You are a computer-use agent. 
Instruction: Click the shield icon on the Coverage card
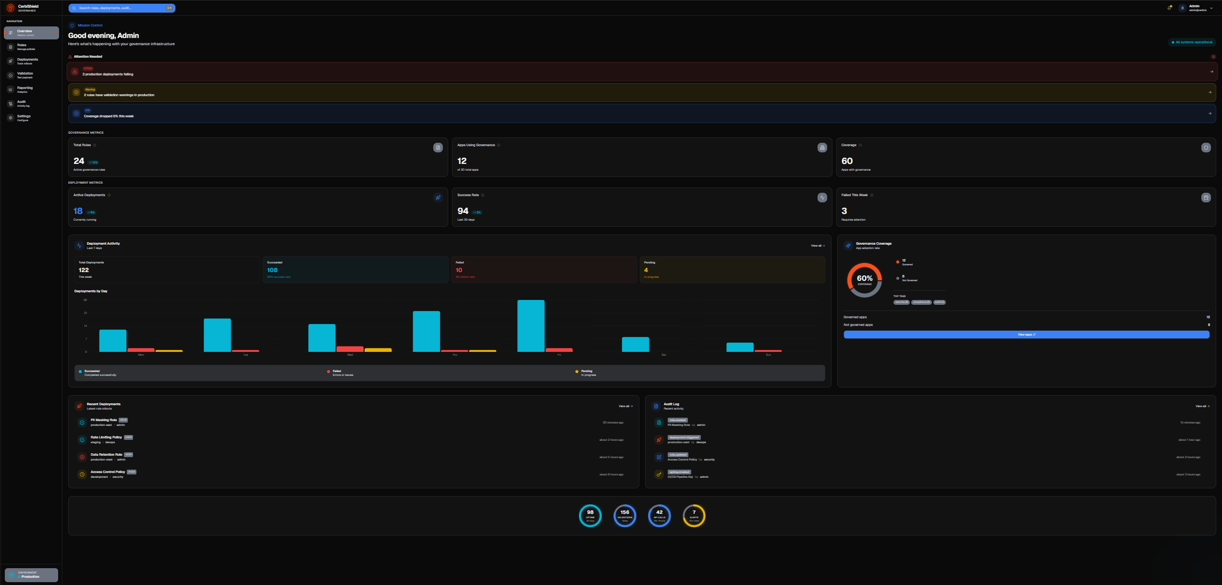coord(1206,148)
